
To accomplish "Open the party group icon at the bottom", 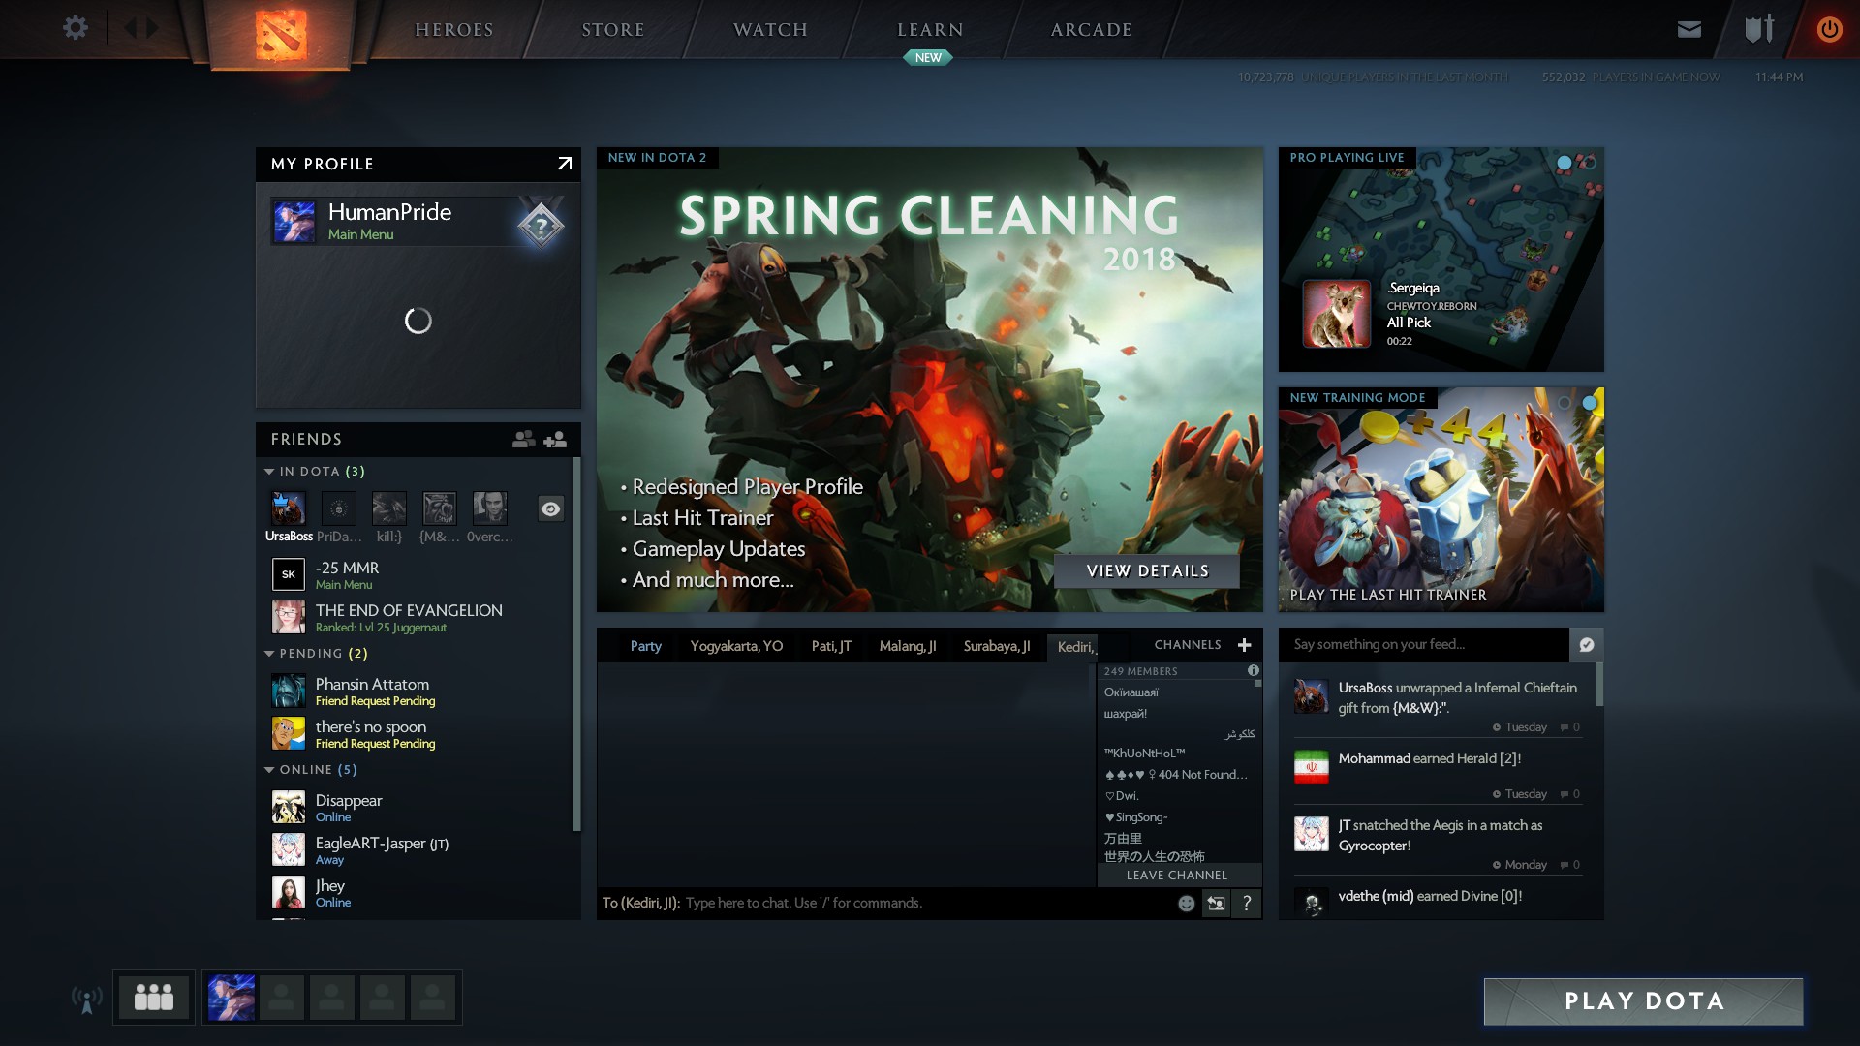I will pyautogui.click(x=154, y=997).
